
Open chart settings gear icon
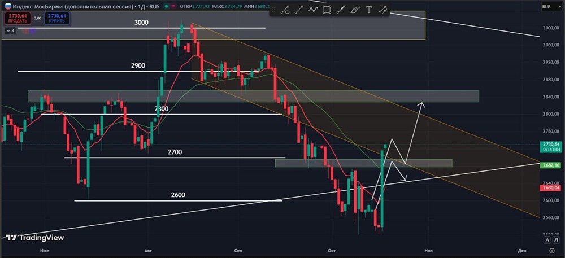[x=552, y=250]
